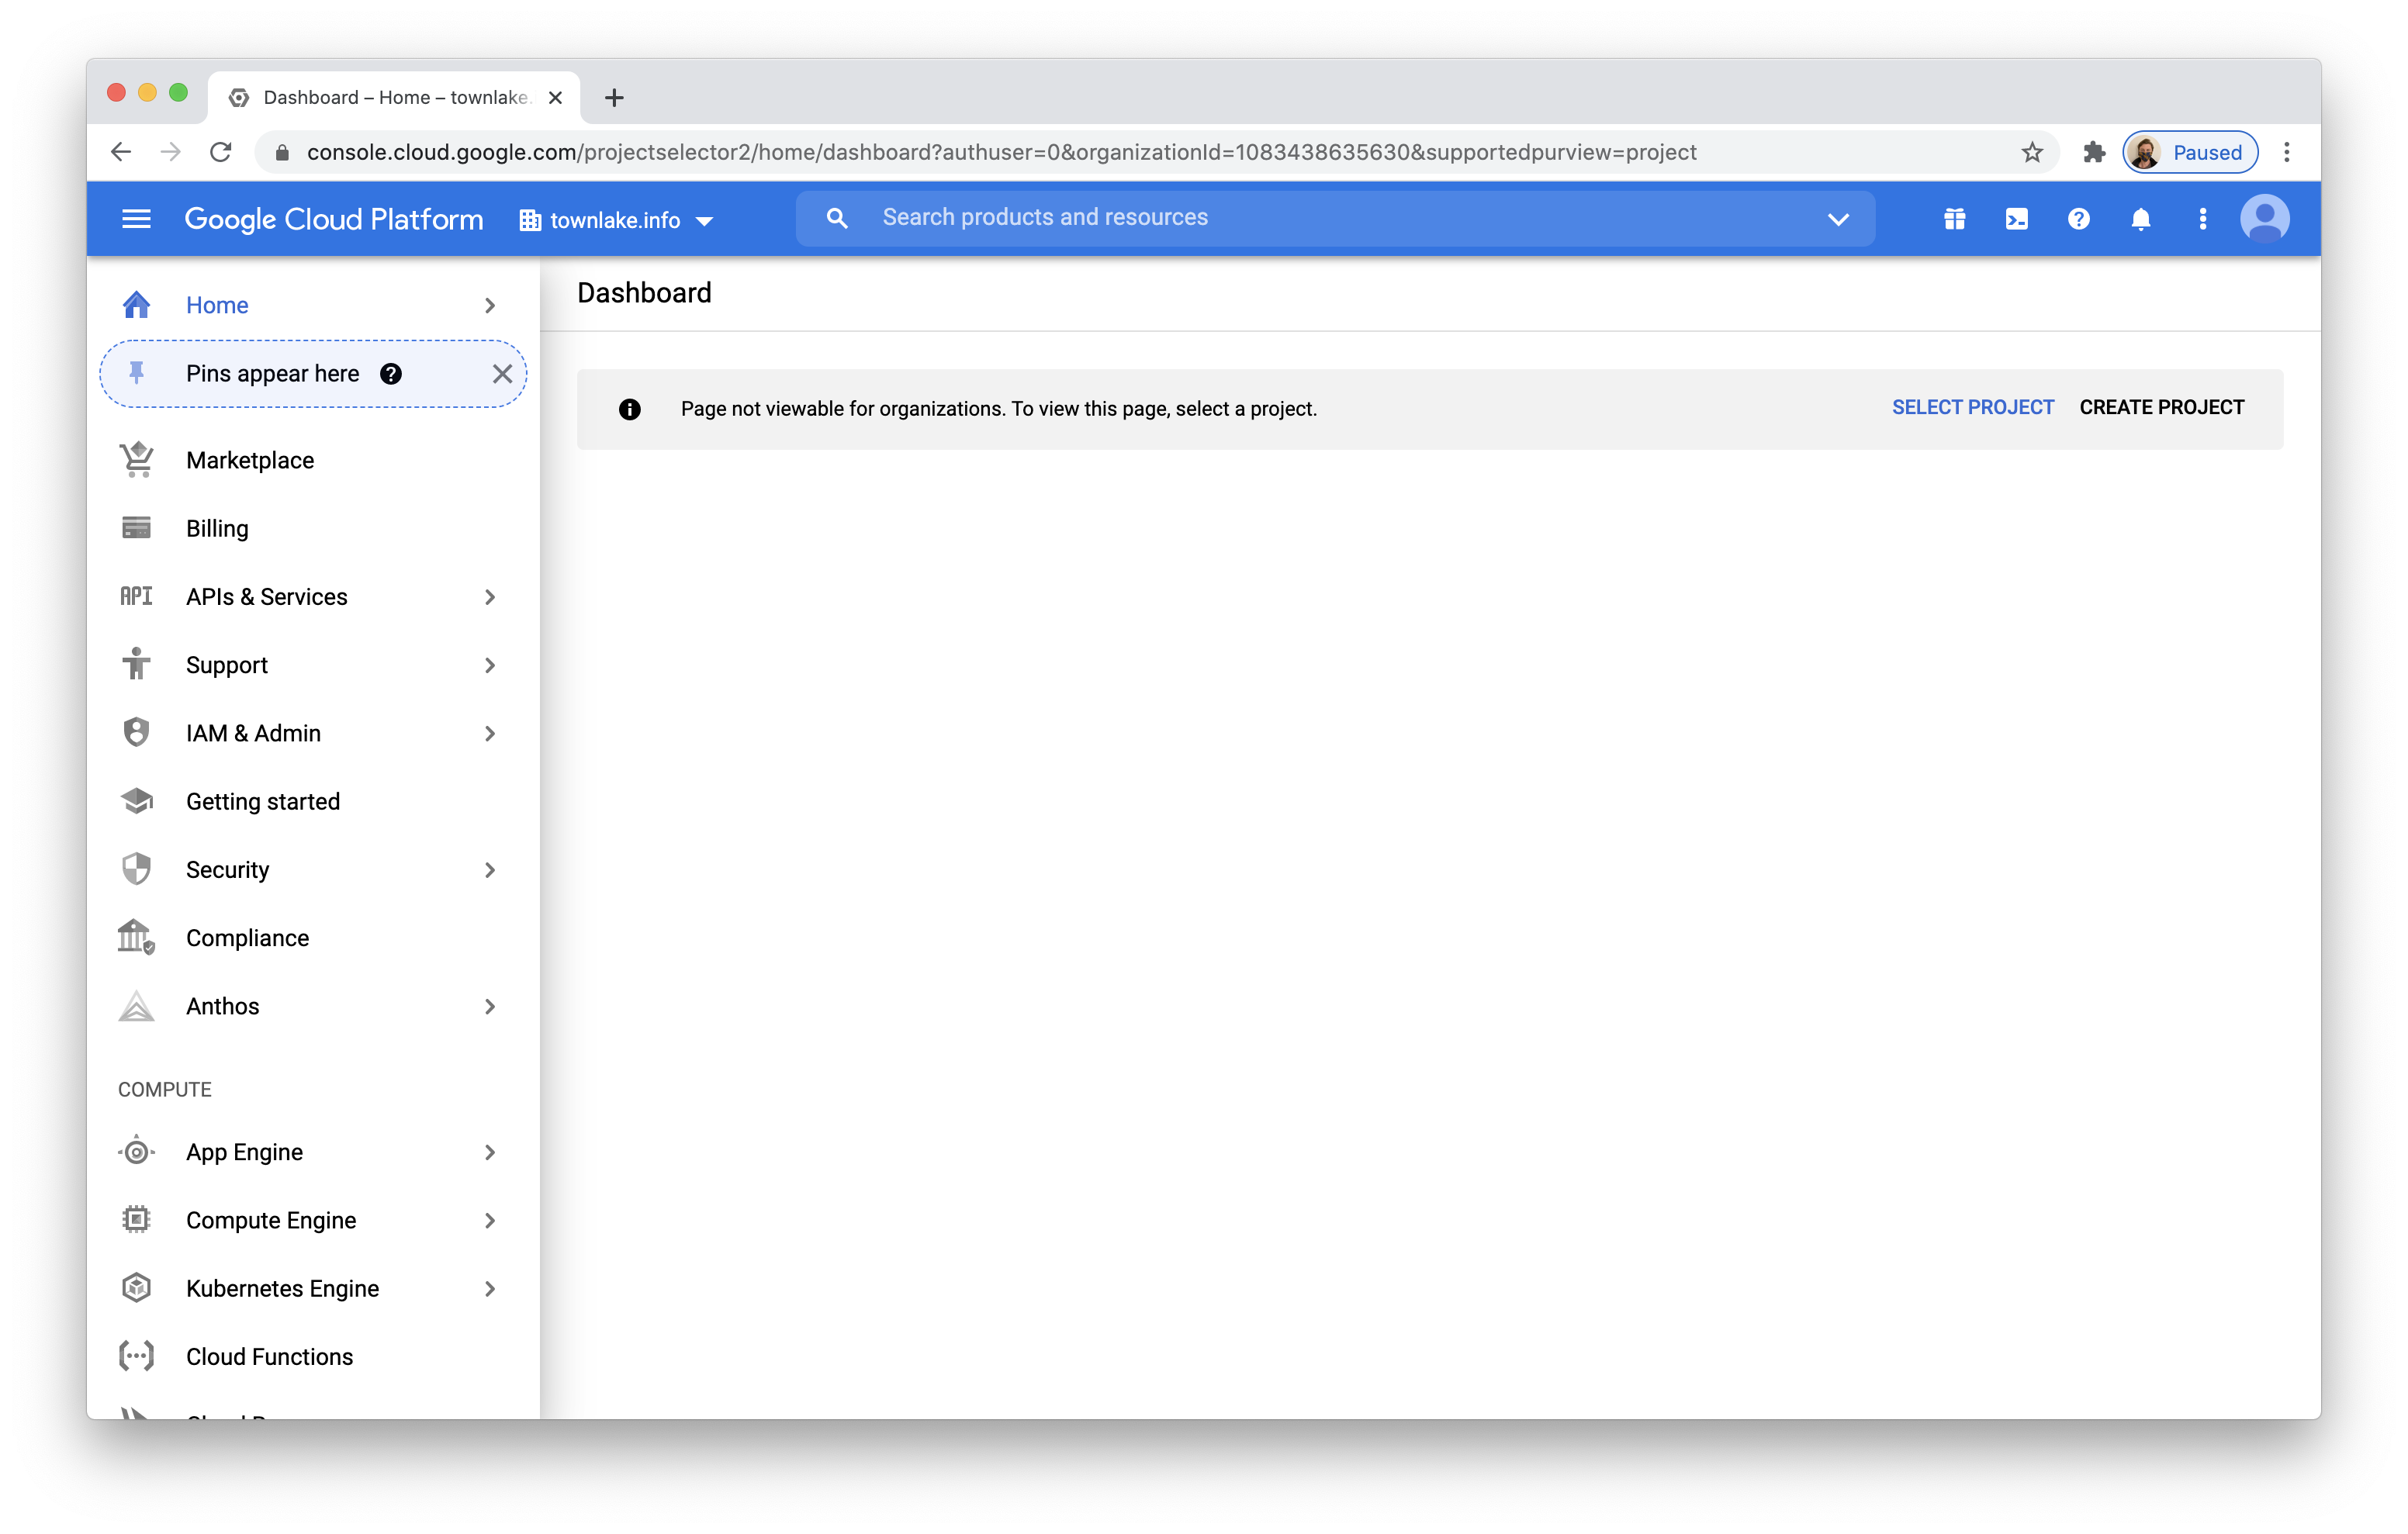This screenshot has height=1534, width=2408.
Task: Open the Getting started menu item
Action: point(313,801)
